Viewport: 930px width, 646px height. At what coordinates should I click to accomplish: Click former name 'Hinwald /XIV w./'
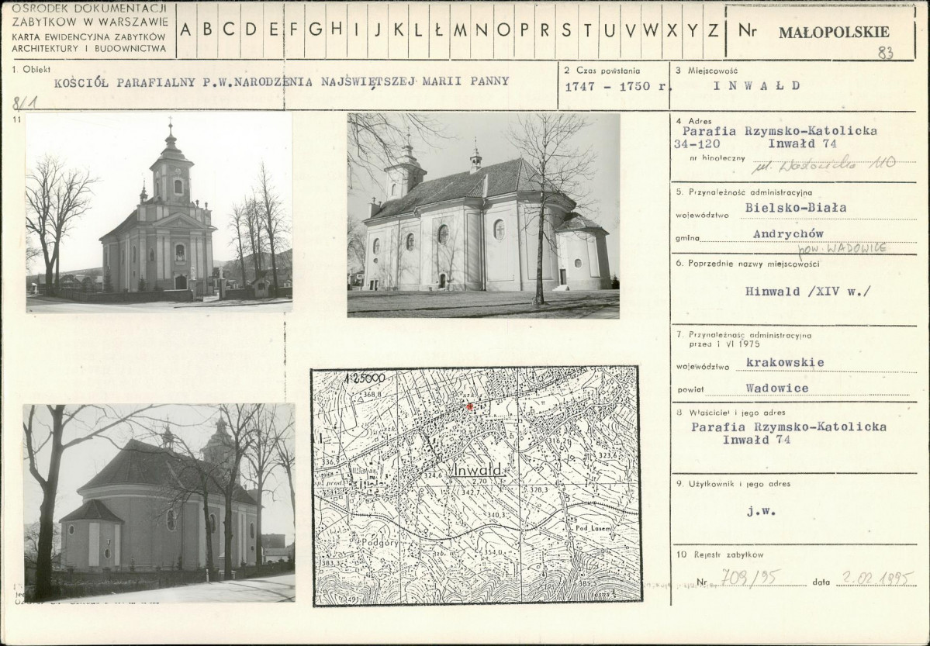[807, 292]
